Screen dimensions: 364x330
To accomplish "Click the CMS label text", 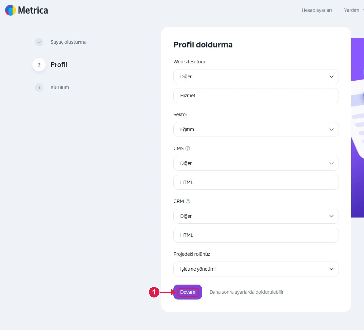I will 178,148.
